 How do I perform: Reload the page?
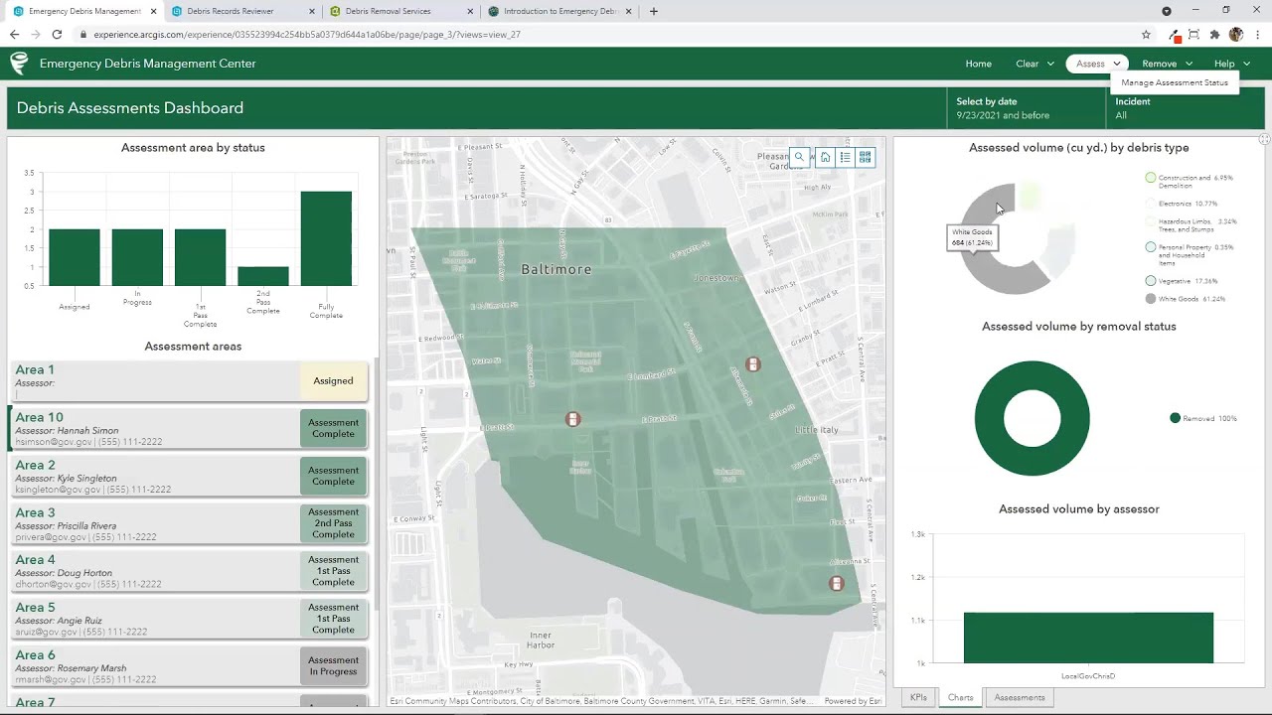[x=57, y=34]
